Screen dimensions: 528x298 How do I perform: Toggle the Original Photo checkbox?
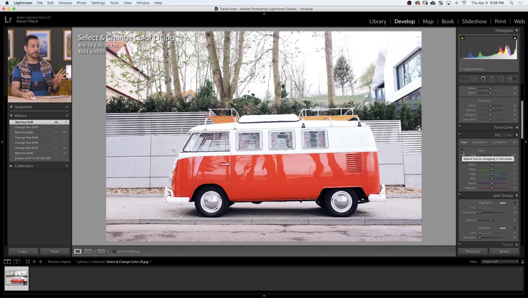(x=462, y=69)
